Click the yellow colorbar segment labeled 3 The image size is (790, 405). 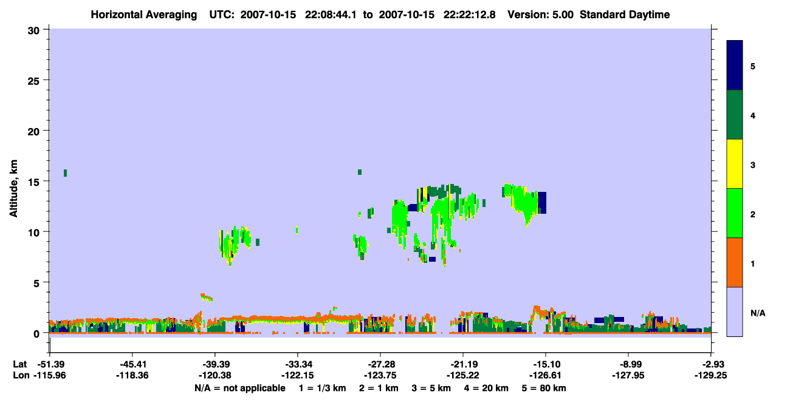point(735,164)
